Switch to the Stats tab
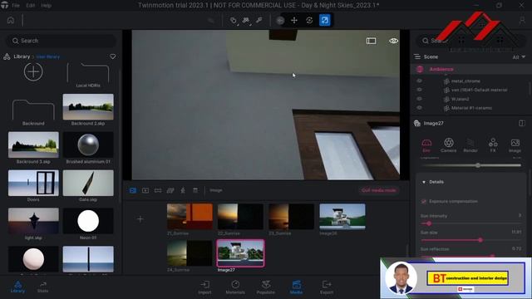 click(42, 287)
